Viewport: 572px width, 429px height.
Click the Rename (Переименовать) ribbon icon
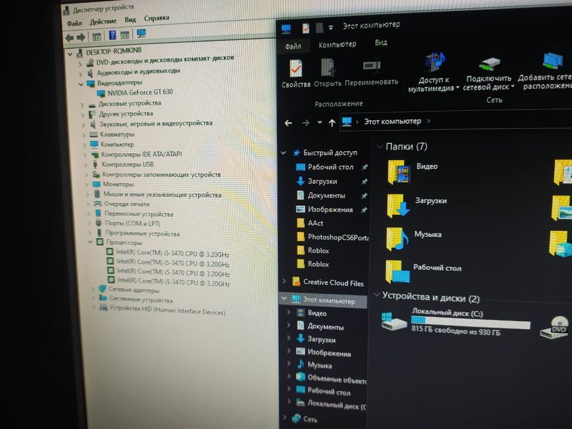tap(372, 66)
